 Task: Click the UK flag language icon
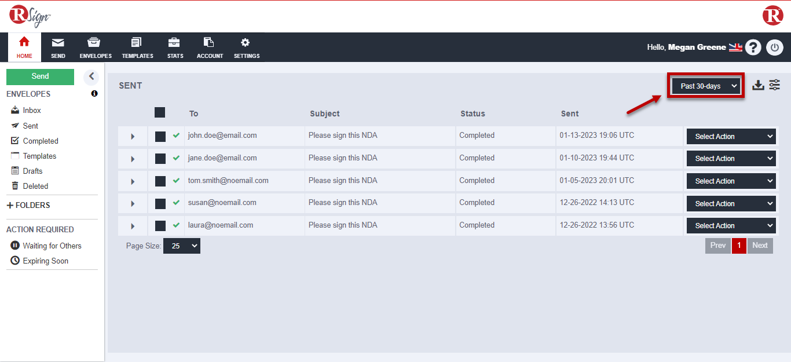[x=735, y=47]
